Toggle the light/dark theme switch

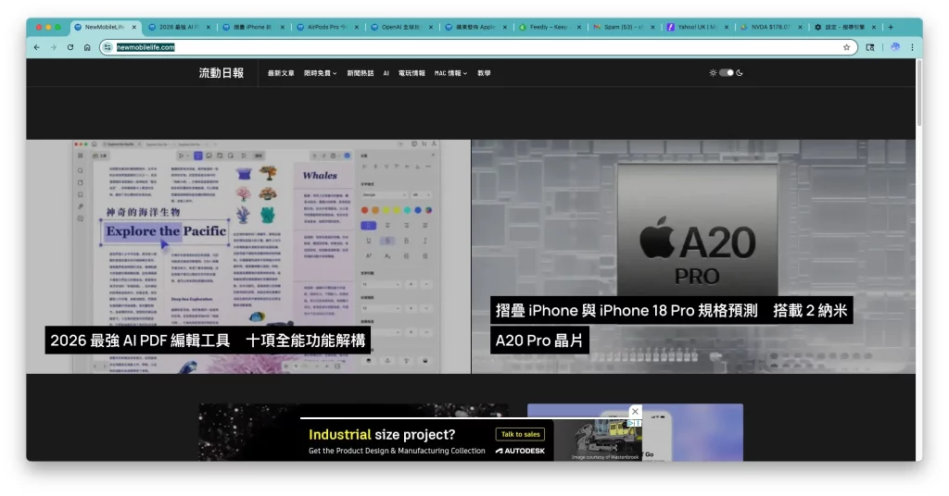pos(727,72)
